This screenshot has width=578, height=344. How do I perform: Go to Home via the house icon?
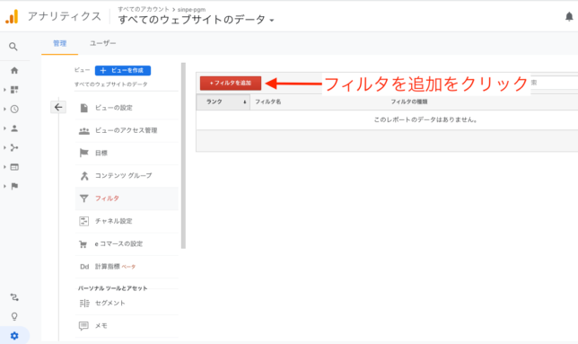[x=14, y=70]
